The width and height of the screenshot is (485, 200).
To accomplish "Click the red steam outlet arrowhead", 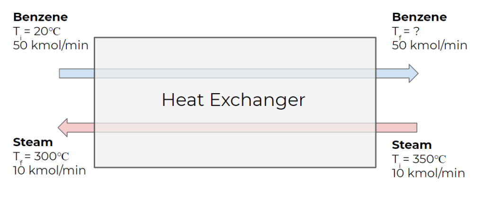I will click(x=64, y=127).
